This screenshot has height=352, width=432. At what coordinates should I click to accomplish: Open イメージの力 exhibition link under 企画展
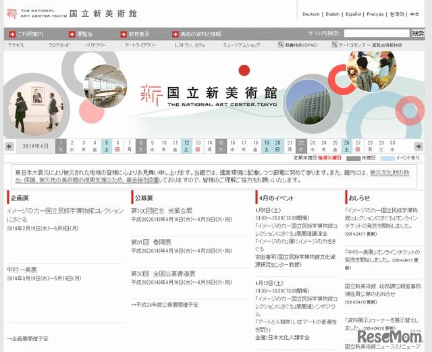pyautogui.click(x=65, y=215)
